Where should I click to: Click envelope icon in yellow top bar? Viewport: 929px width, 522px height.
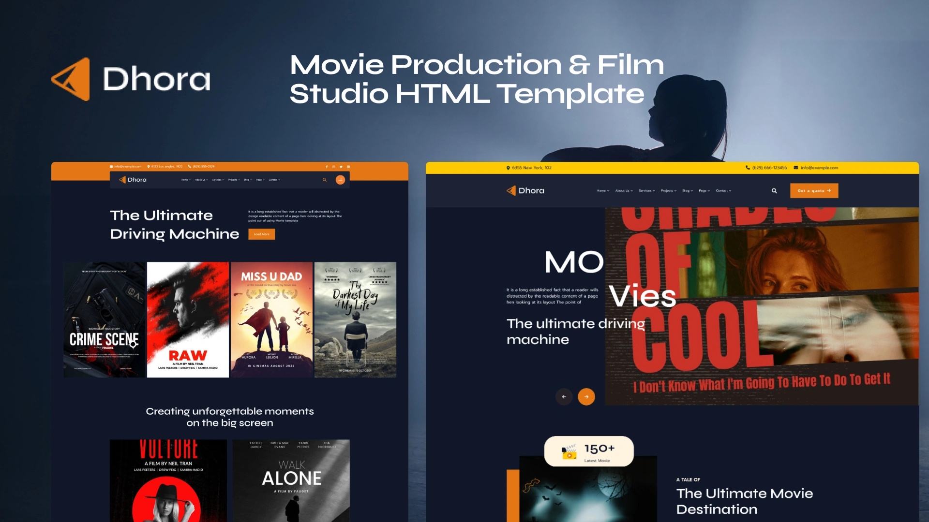tap(796, 168)
